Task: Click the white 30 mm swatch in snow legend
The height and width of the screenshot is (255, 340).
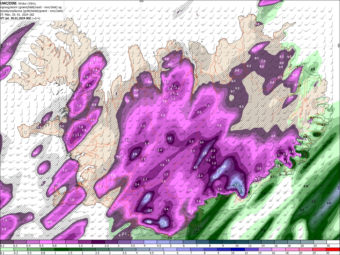Action: point(333,242)
